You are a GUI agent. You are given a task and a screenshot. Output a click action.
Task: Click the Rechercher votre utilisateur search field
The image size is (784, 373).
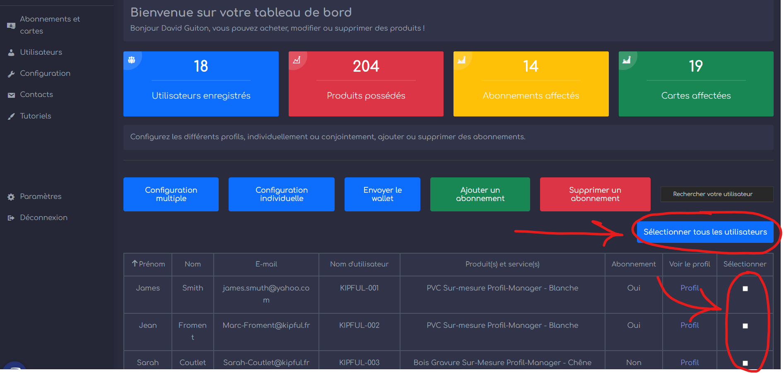[716, 194]
